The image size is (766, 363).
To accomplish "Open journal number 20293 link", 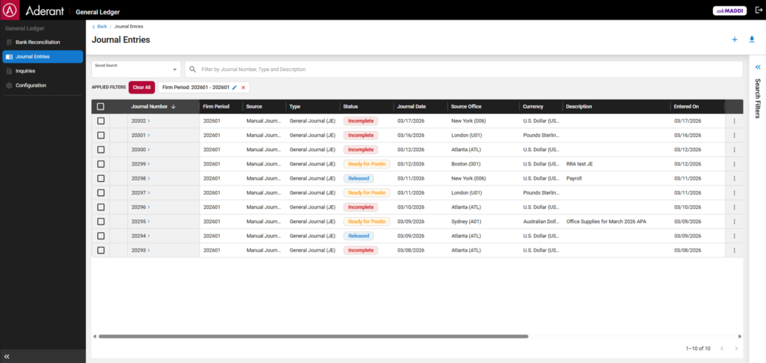I will coord(140,250).
